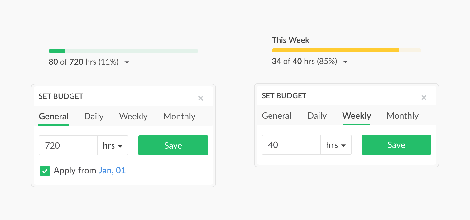Open Monthly tab in left budget panel
Viewport: 470px width, 220px height.
coord(180,117)
